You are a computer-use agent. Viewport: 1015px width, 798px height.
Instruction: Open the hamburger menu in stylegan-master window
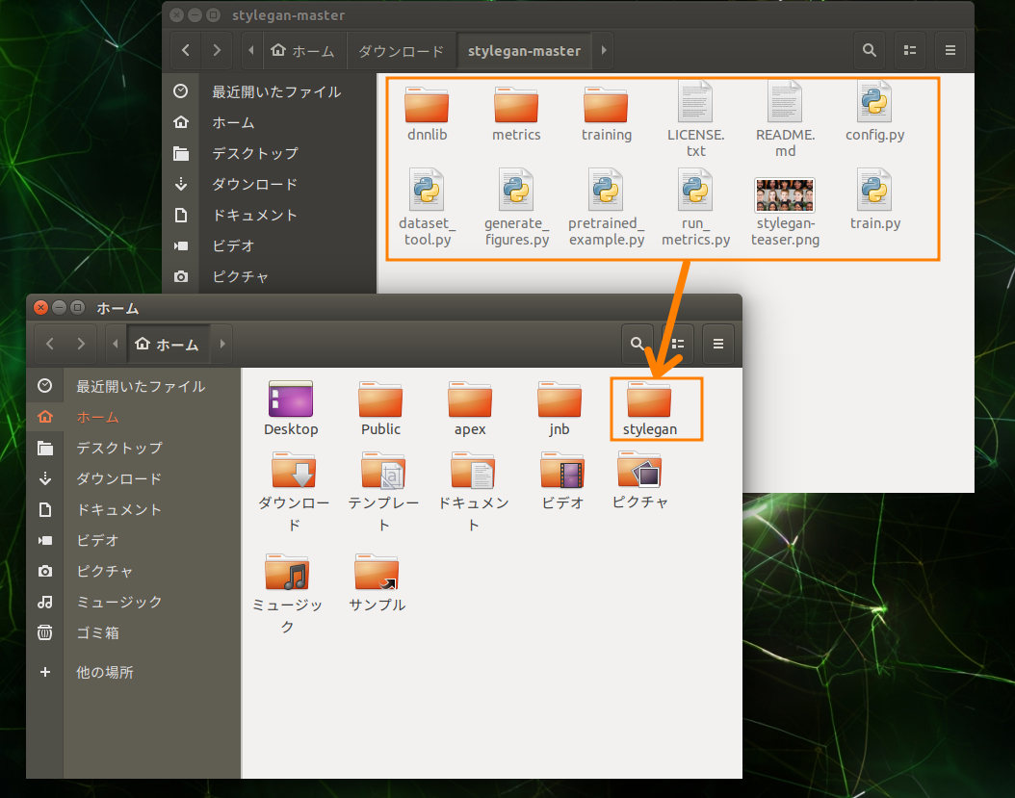coord(950,50)
